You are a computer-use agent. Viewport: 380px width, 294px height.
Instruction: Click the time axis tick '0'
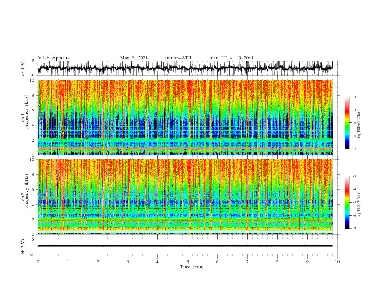[x=38, y=262]
